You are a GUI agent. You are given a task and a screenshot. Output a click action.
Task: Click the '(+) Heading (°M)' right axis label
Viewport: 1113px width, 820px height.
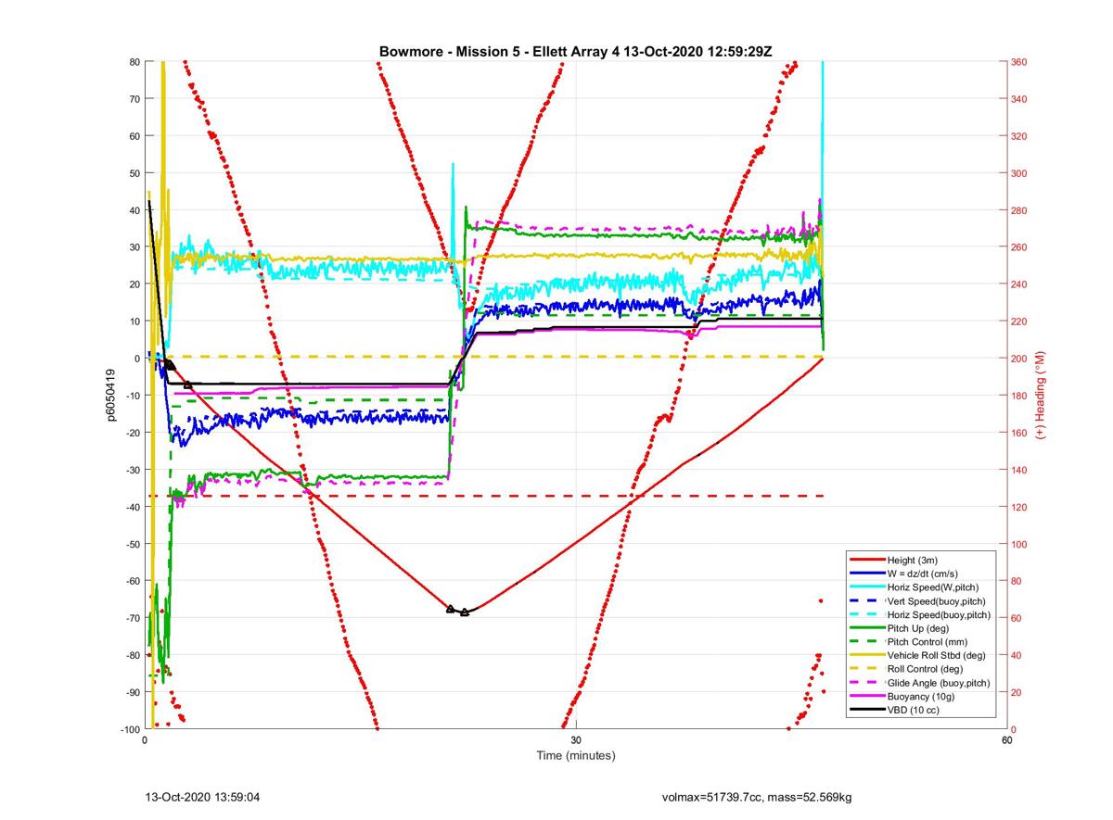pos(1041,395)
